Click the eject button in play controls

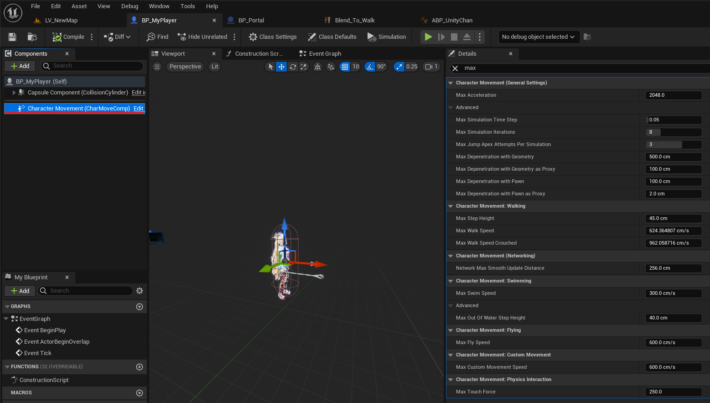(467, 37)
